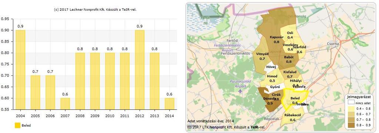Click the 2004 bar valued 0.9
The height and width of the screenshot is (133, 379).
coord(21,70)
